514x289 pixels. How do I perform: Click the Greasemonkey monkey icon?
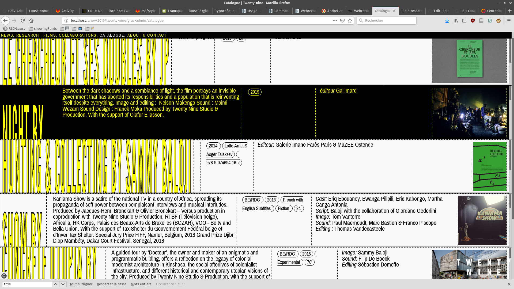pyautogui.click(x=498, y=21)
